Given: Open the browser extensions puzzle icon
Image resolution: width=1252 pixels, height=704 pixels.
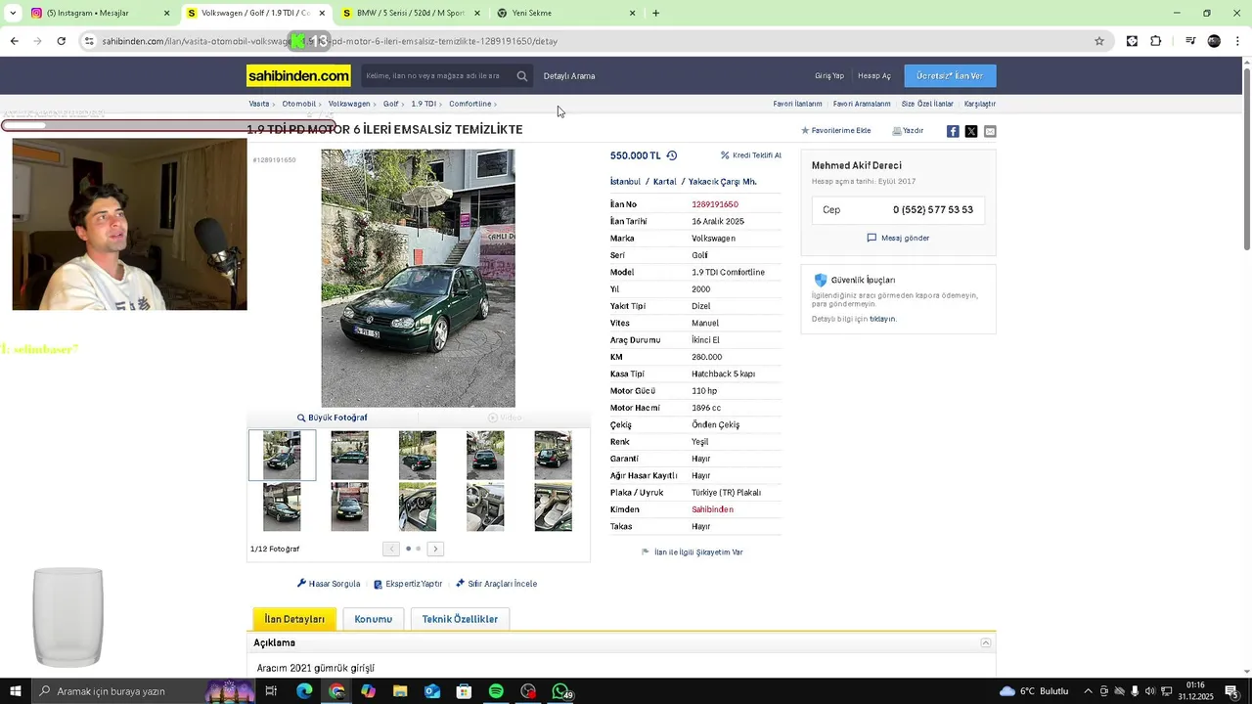Looking at the screenshot, I should [x=1156, y=41].
